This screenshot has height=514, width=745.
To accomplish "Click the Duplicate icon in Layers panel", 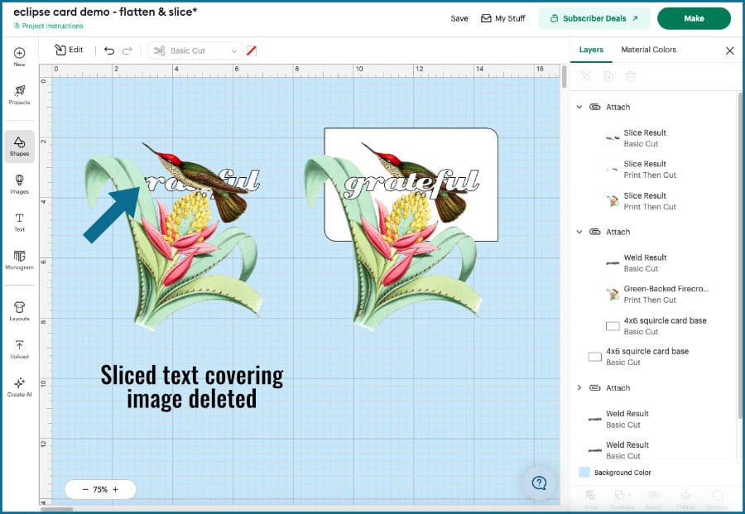I will coord(608,76).
